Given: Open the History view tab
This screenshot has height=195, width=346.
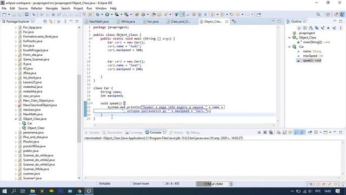Looking at the screenshot, I should (176, 132).
